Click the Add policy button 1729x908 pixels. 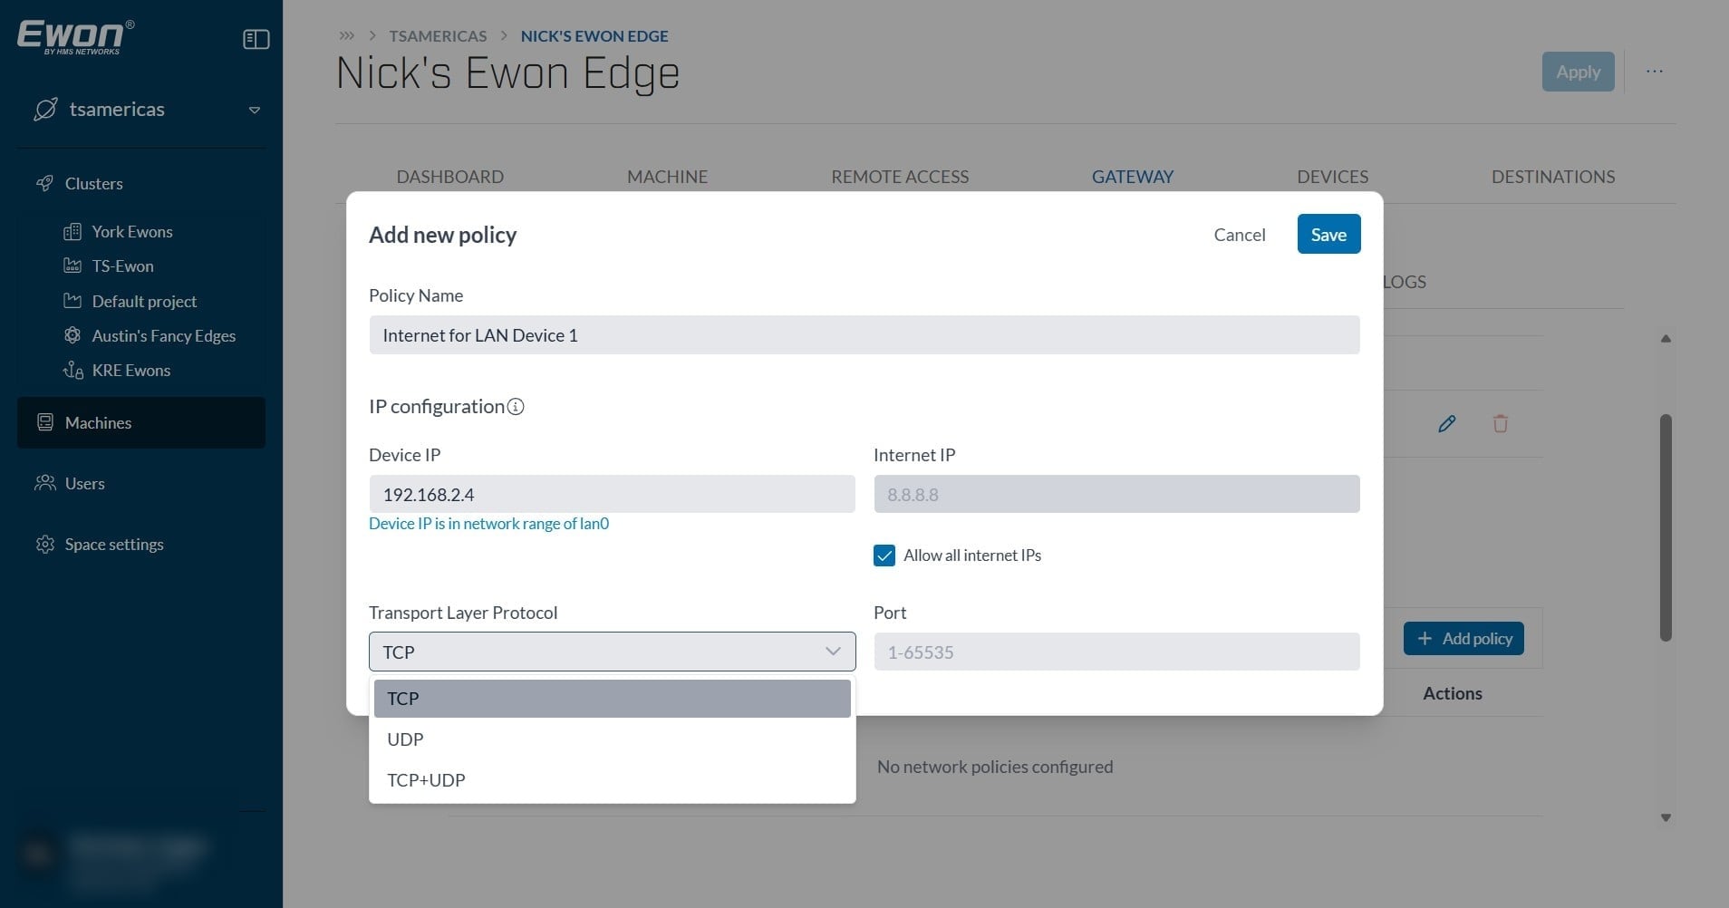[x=1463, y=639]
